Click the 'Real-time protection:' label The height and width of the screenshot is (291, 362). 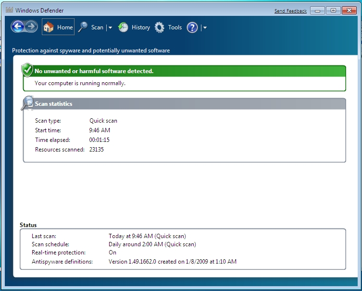(x=59, y=253)
